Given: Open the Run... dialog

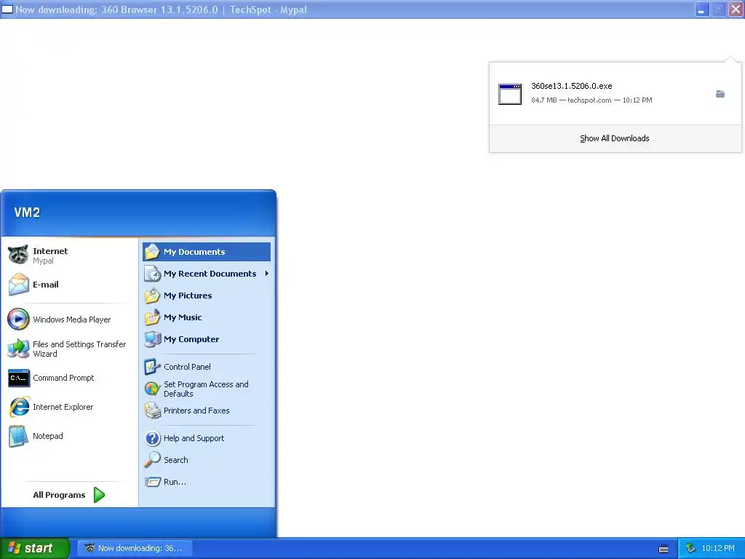Looking at the screenshot, I should 207,482.
